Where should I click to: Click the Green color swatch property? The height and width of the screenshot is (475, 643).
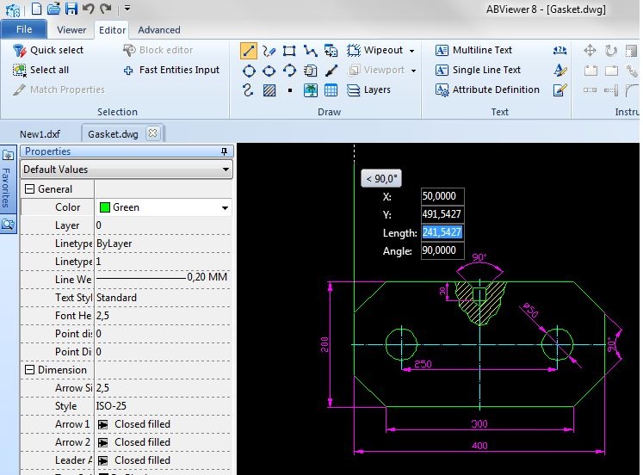pos(106,207)
